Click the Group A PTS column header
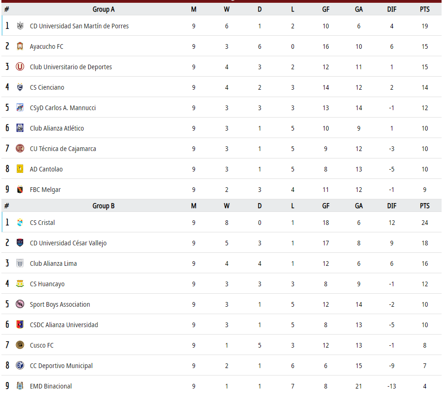This screenshot has height=395, width=442. tap(424, 9)
